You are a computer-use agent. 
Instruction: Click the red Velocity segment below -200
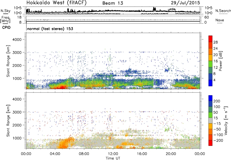click(x=210, y=143)
